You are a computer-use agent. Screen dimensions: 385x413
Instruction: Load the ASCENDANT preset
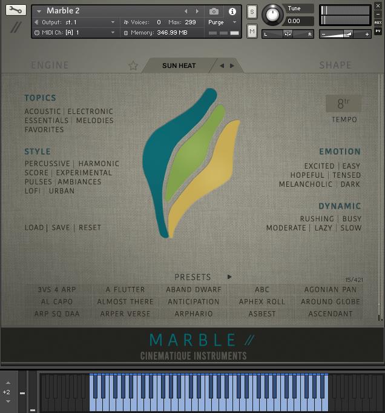click(x=331, y=314)
